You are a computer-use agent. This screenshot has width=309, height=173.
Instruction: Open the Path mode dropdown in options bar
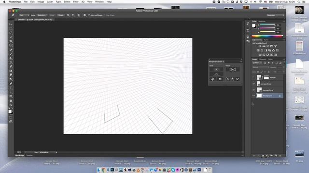[24, 15]
